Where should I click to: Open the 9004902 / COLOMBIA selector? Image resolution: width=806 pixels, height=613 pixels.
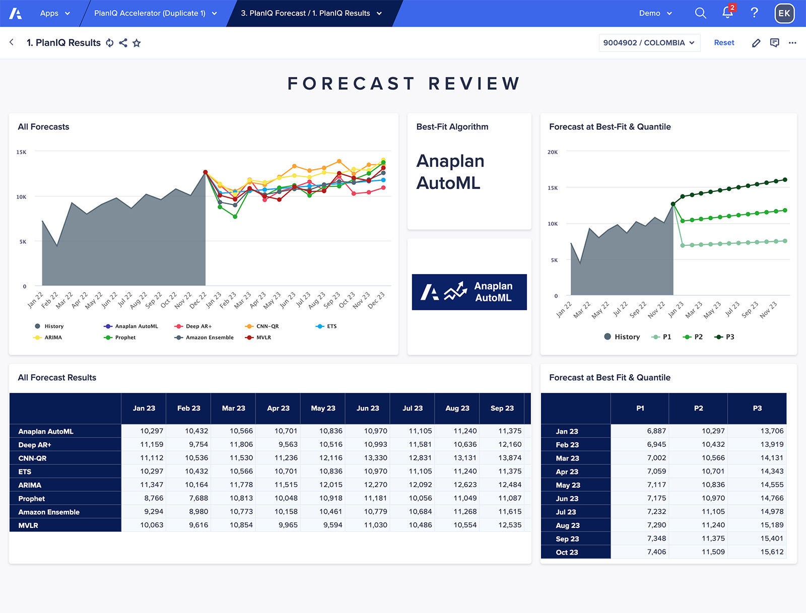coord(649,43)
